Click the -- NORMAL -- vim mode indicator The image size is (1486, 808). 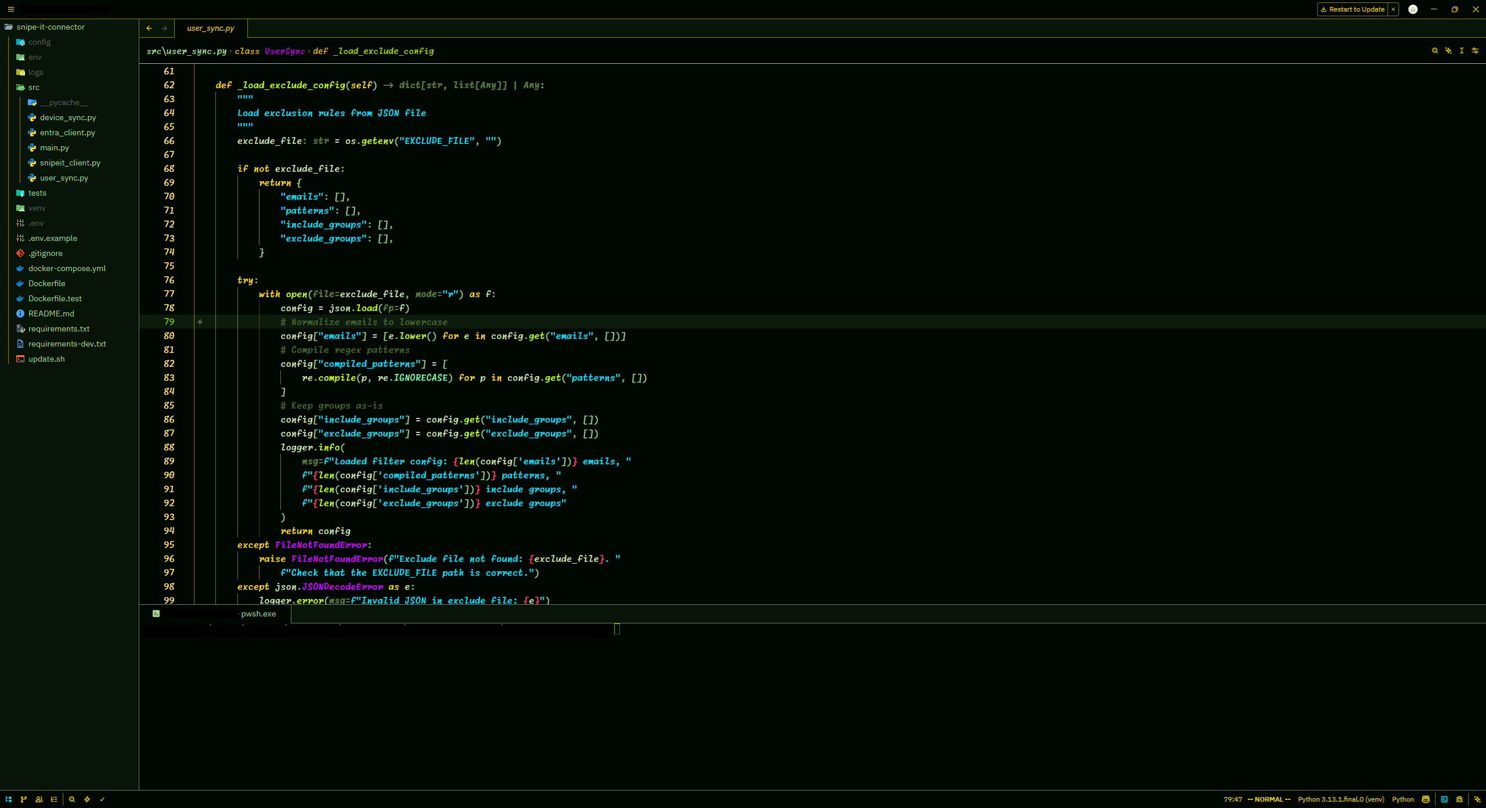(x=1269, y=799)
